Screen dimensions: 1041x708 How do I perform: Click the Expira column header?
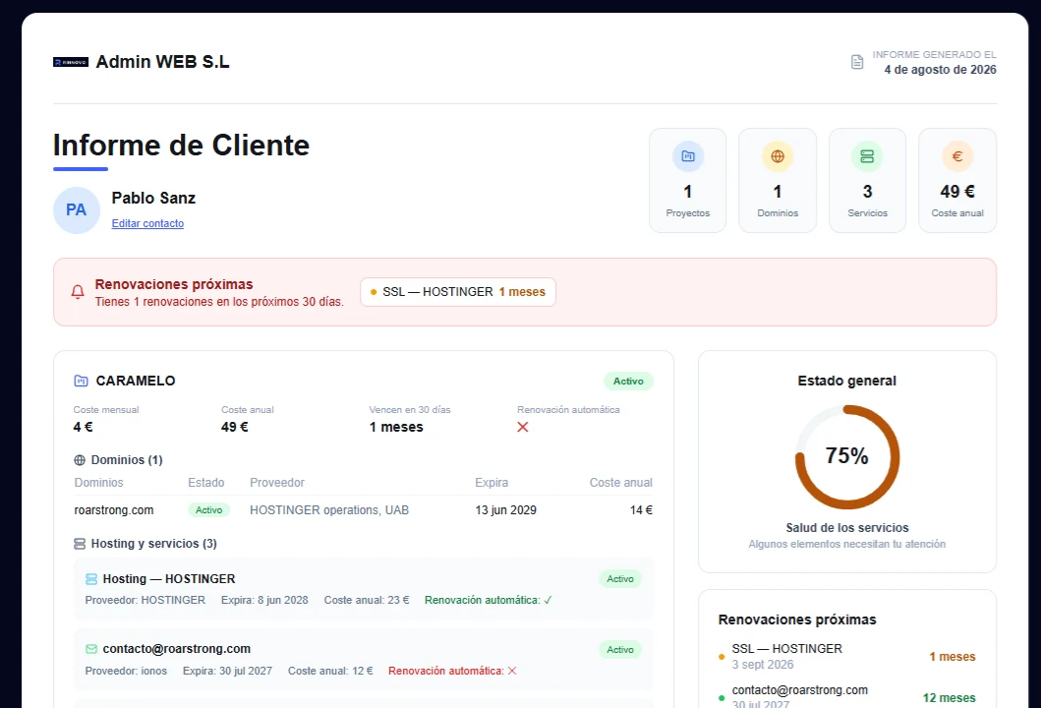pyautogui.click(x=492, y=483)
